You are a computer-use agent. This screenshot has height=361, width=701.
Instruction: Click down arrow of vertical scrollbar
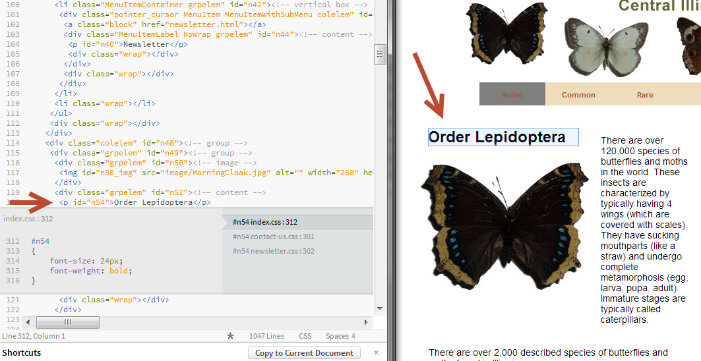(380, 308)
